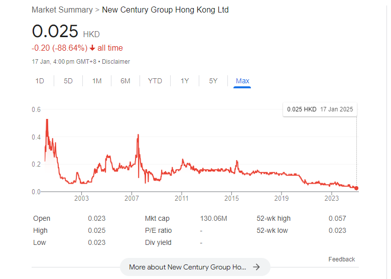The width and height of the screenshot is (391, 279).
Task: Open the Disclaimer link
Action: pyautogui.click(x=116, y=62)
